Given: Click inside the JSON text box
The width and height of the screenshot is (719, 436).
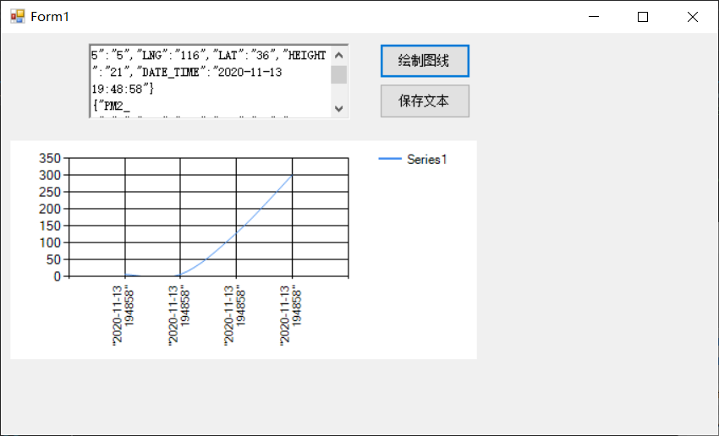Looking at the screenshot, I should pos(210,81).
